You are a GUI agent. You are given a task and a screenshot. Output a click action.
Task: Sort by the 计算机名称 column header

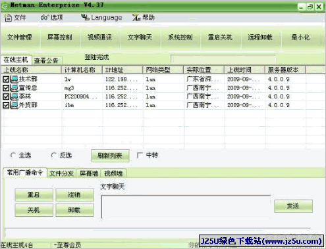click(x=82, y=70)
